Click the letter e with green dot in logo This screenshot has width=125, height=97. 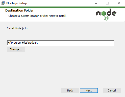pyautogui.click(x=114, y=13)
